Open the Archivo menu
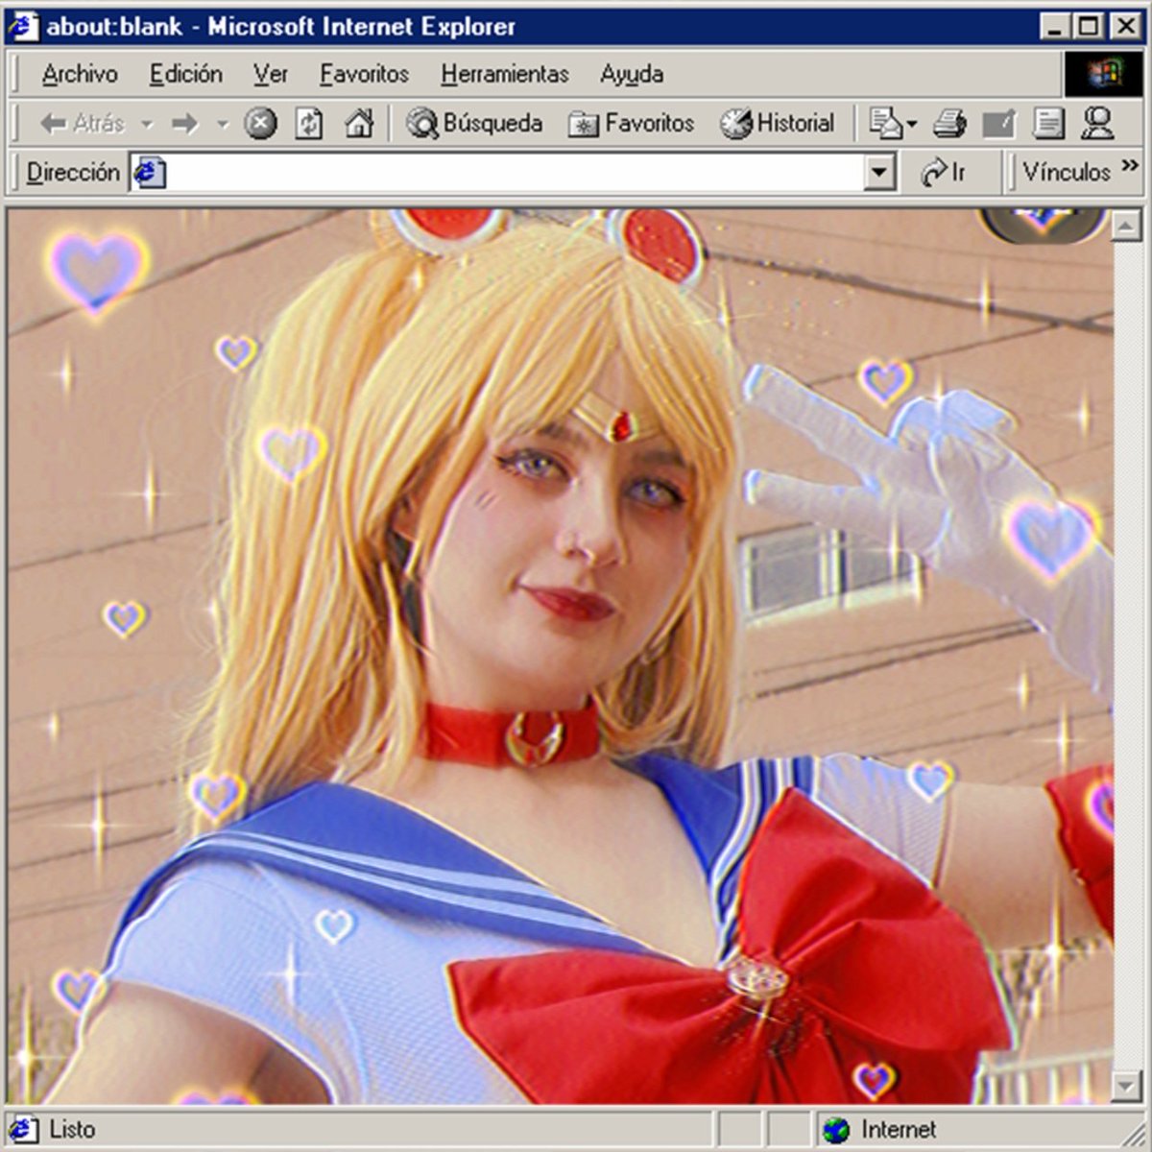The height and width of the screenshot is (1152, 1152). pyautogui.click(x=80, y=74)
